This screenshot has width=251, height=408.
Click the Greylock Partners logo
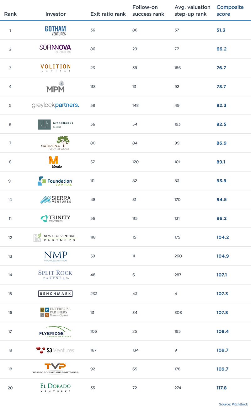56,105
